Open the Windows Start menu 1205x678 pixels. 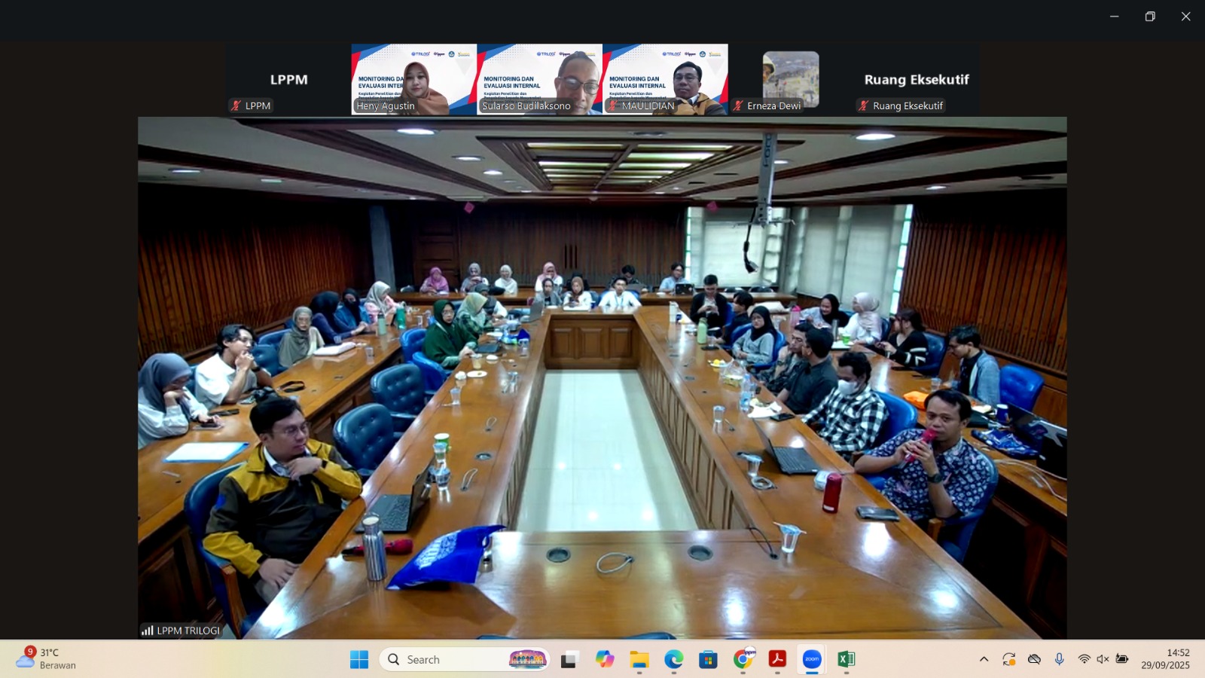pos(359,659)
